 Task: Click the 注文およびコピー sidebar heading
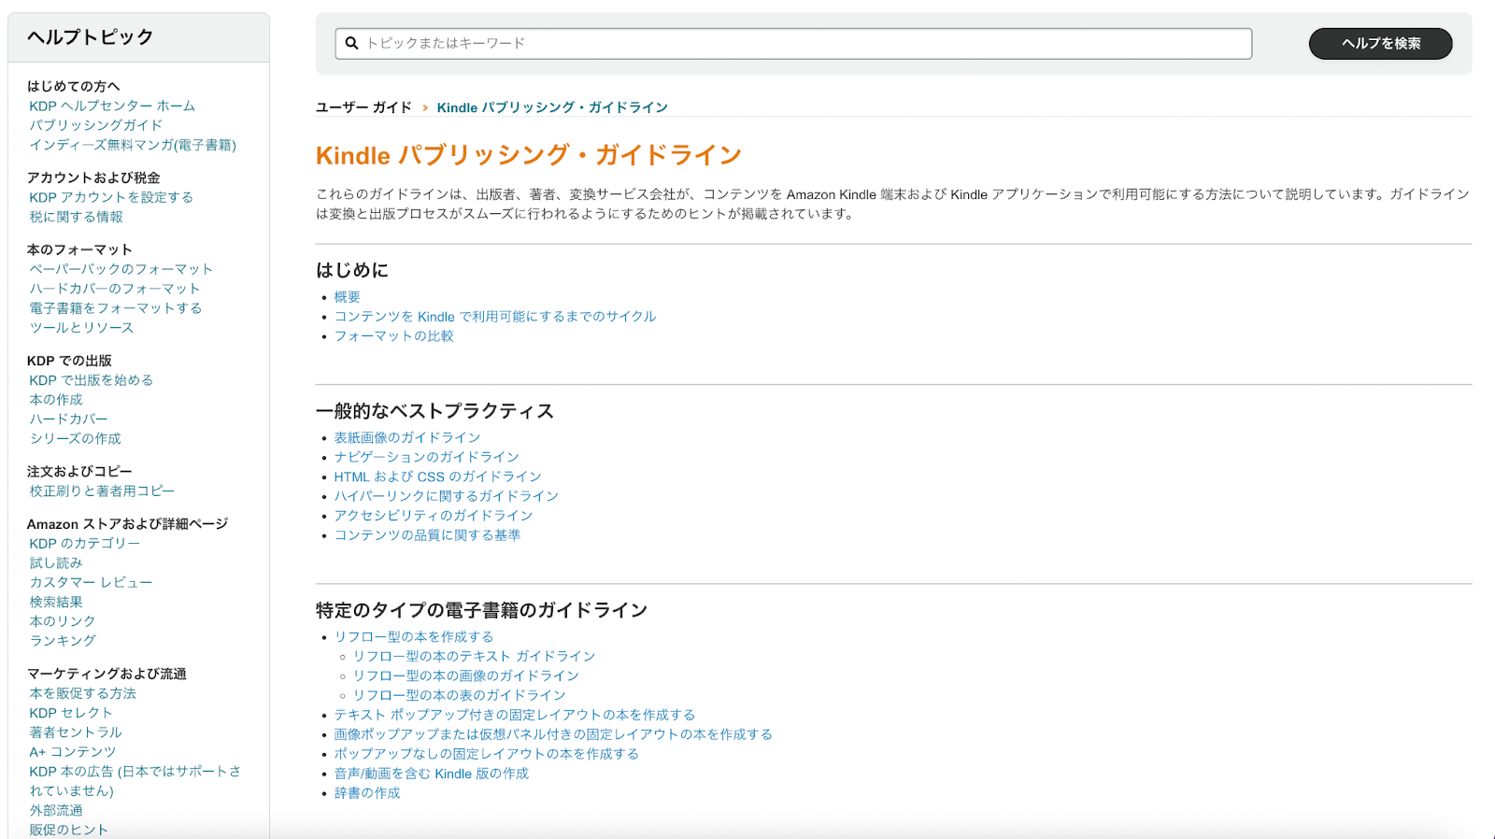pos(79,472)
